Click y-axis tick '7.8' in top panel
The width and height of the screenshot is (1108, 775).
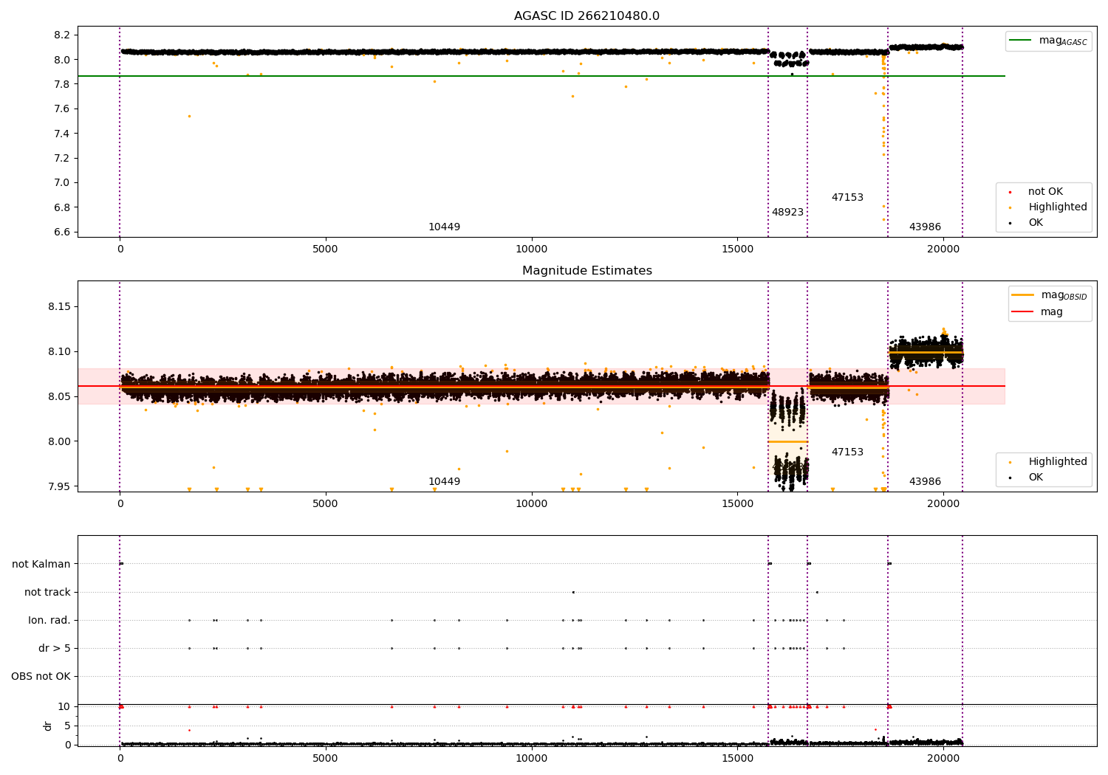[x=63, y=85]
